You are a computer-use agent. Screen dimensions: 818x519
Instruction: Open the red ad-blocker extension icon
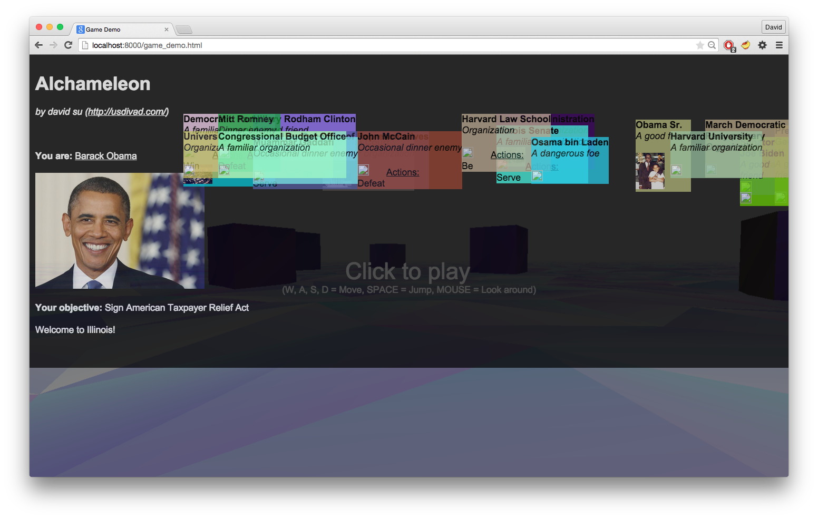tap(729, 45)
